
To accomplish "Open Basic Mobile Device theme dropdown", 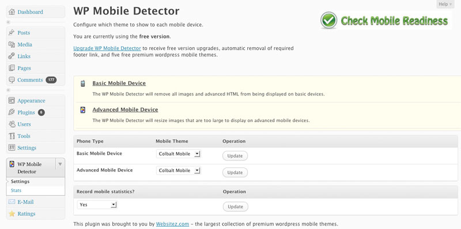I will coord(178,154).
